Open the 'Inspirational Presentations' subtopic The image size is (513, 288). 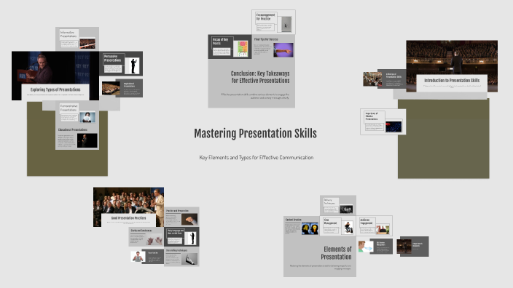[121, 88]
